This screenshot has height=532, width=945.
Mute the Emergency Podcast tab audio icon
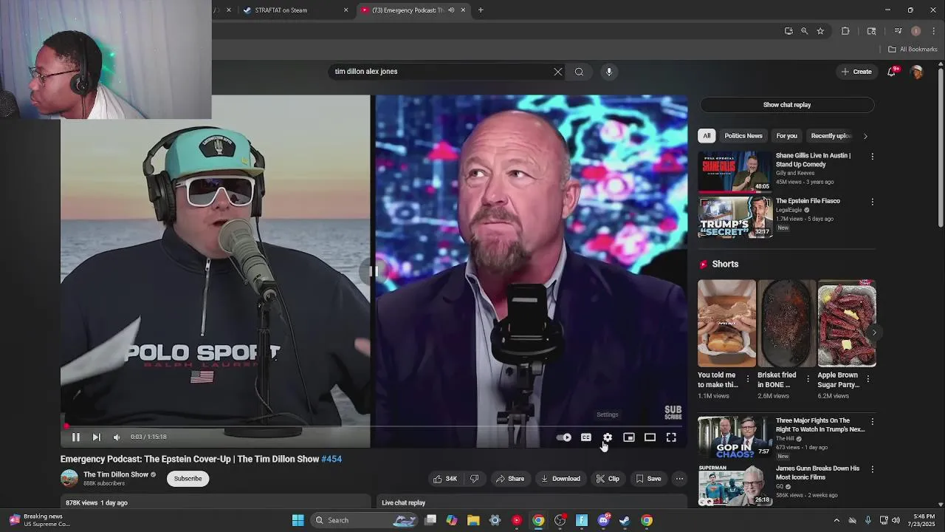point(451,10)
